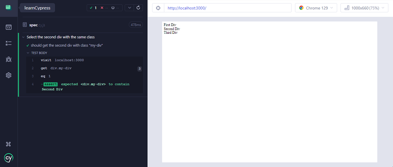Viewport: 393px width, 167px height.
Task: Toggle auto-scrolling chevron button in header
Action: click(x=129, y=8)
